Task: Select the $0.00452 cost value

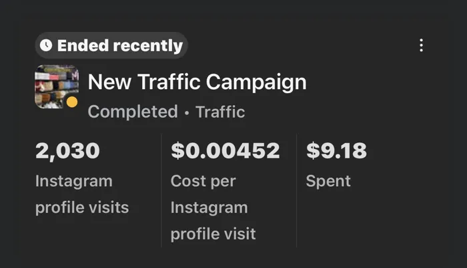Action: [225, 150]
